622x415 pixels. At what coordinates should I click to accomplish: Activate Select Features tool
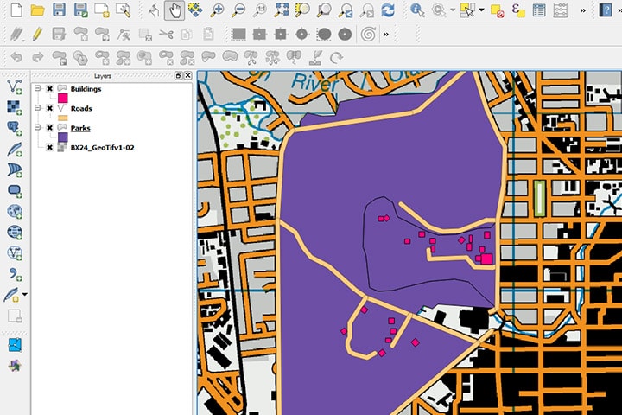point(467,10)
